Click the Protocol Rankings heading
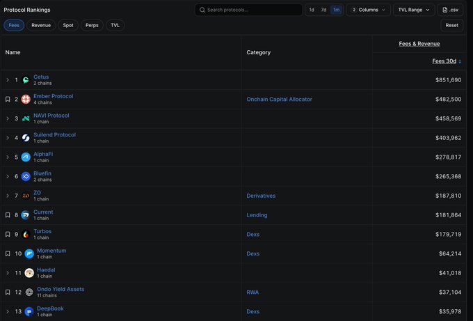This screenshot has width=473, height=321. click(27, 10)
